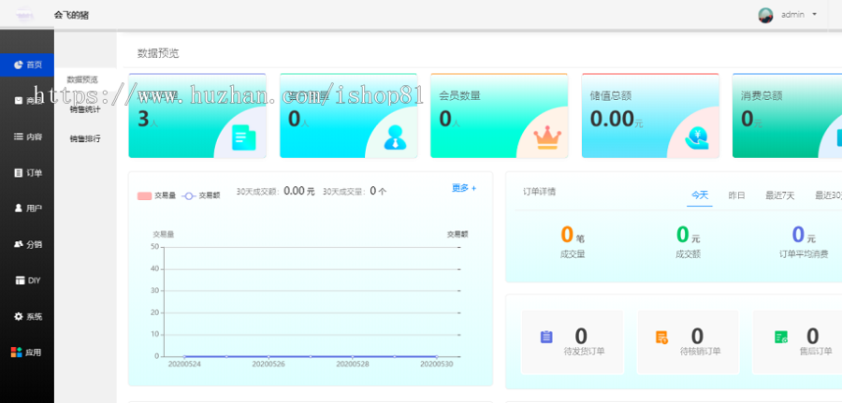The height and width of the screenshot is (403, 842).
Task: Open the 用户 users sidebar section
Action: (27, 209)
